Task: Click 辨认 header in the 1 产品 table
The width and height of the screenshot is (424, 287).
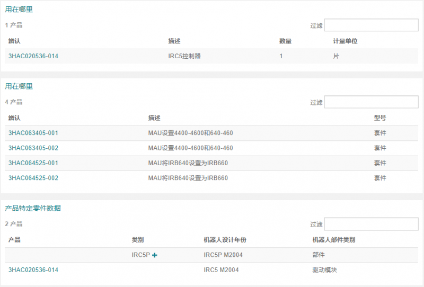Action: coord(14,41)
